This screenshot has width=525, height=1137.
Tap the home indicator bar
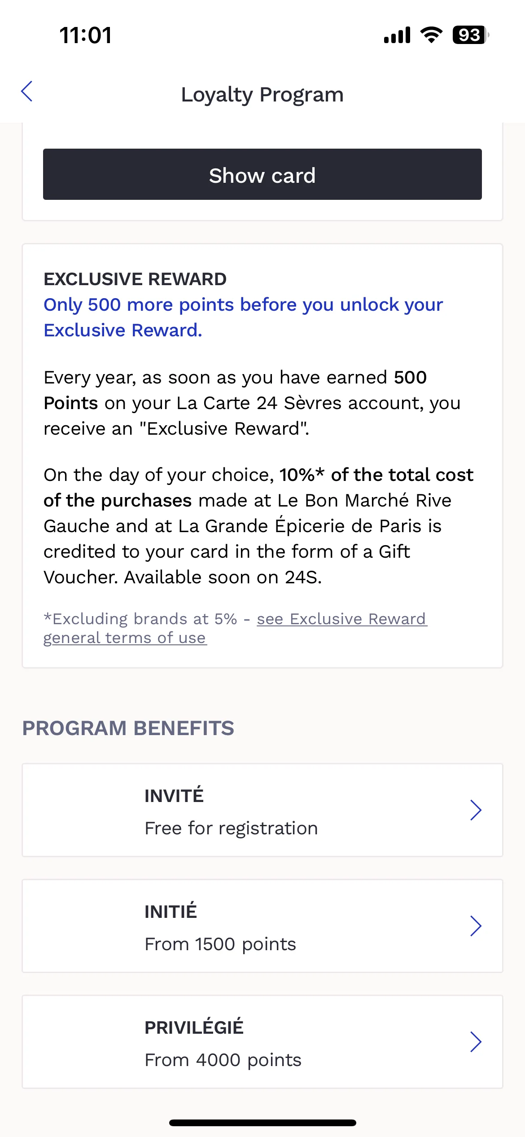262,1123
